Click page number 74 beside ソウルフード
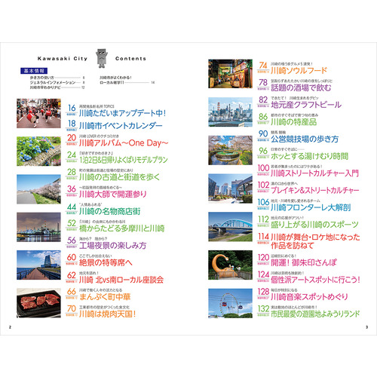Image resolution: width=377 pixels, height=377 pixels. [263, 66]
